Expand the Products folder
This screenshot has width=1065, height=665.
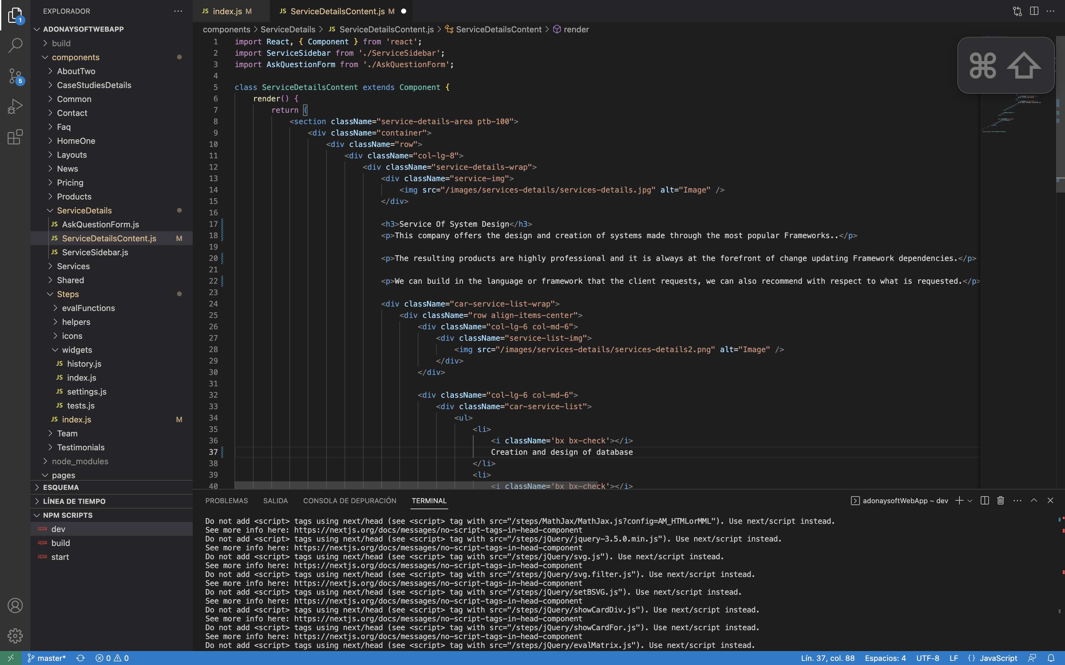tap(74, 197)
